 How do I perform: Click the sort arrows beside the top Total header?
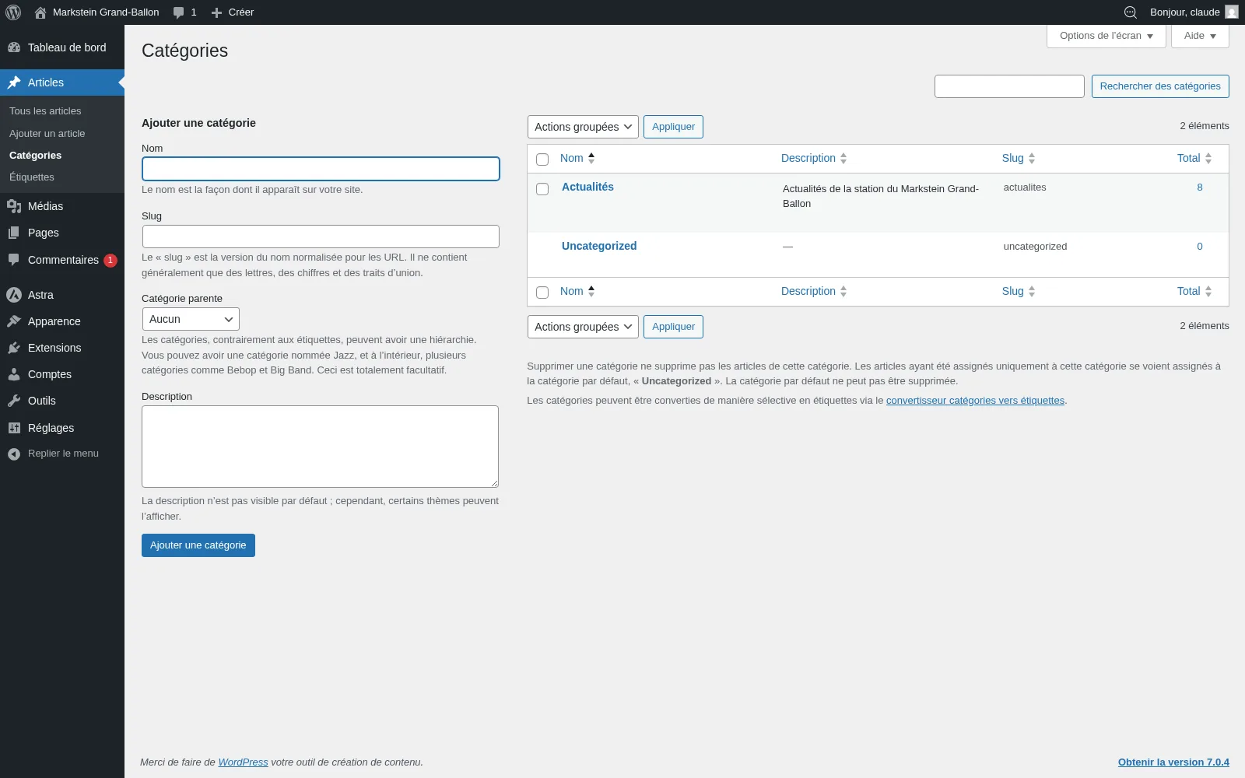click(x=1208, y=158)
